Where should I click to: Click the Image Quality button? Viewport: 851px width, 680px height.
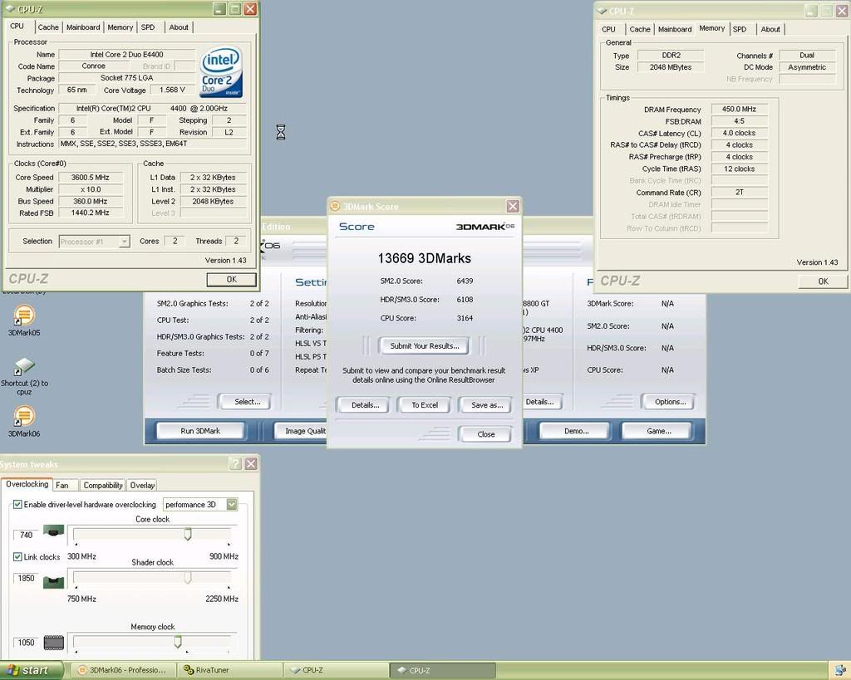point(300,431)
